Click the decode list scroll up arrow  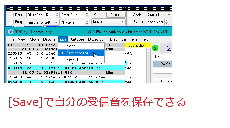(148, 50)
